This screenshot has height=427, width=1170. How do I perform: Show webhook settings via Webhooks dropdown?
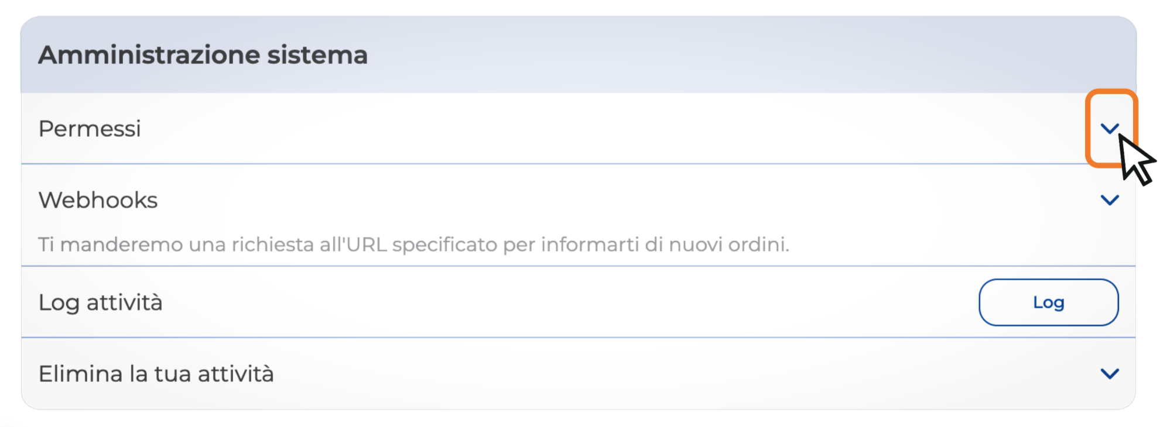coord(1109,200)
